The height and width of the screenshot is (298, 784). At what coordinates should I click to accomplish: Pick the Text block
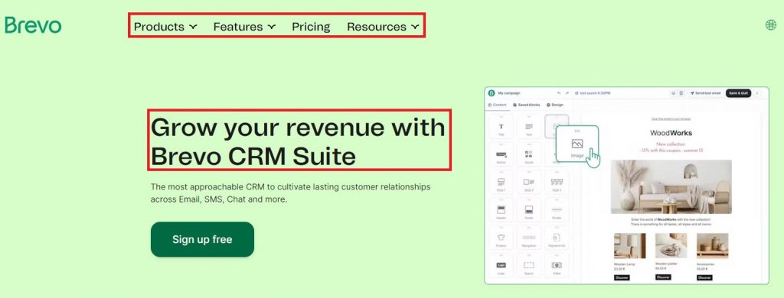pos(529,128)
